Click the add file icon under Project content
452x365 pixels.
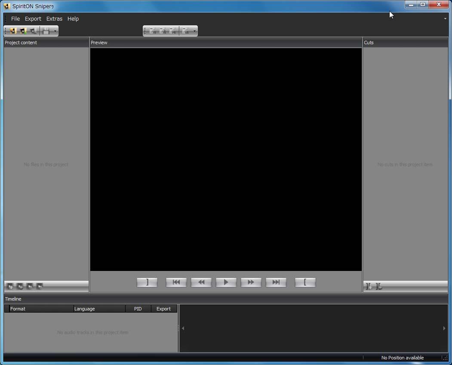point(10,286)
